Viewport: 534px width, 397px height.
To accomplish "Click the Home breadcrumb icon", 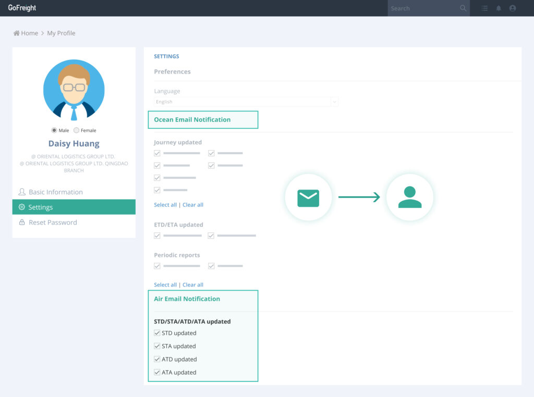I will 17,33.
